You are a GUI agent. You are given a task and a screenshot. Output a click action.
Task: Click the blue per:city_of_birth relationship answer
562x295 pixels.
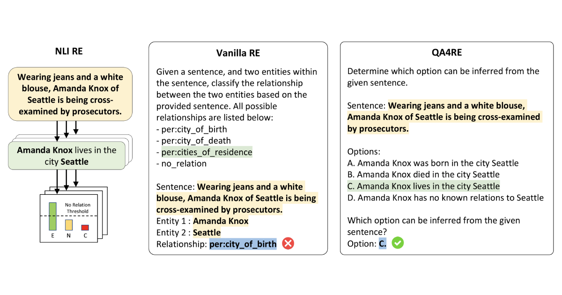pos(243,244)
